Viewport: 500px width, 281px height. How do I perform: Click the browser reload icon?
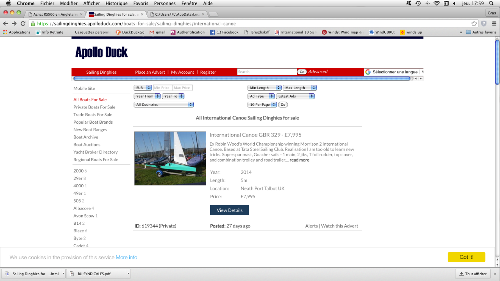[x=23, y=23]
